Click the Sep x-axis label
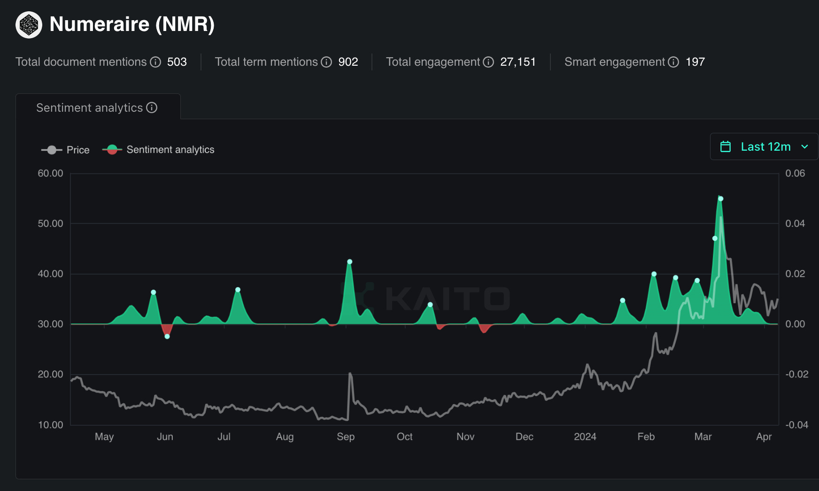Image resolution: width=819 pixels, height=491 pixels. [x=346, y=437]
